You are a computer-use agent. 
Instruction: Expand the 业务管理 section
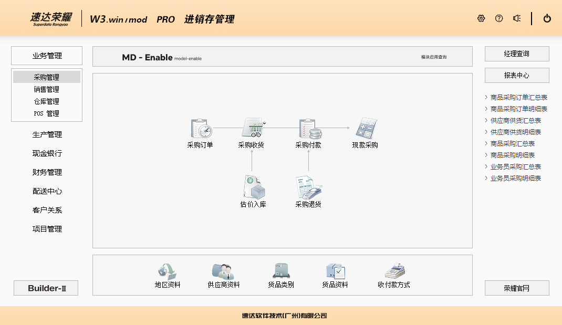click(47, 56)
